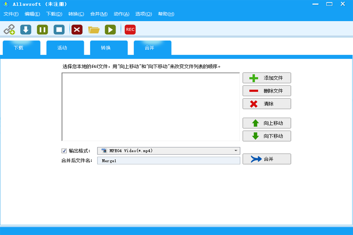
Task: Maximize the Allavsoft window
Action: [329, 4]
